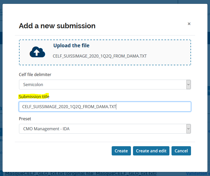Cancel the new submission dialog

(x=181, y=151)
